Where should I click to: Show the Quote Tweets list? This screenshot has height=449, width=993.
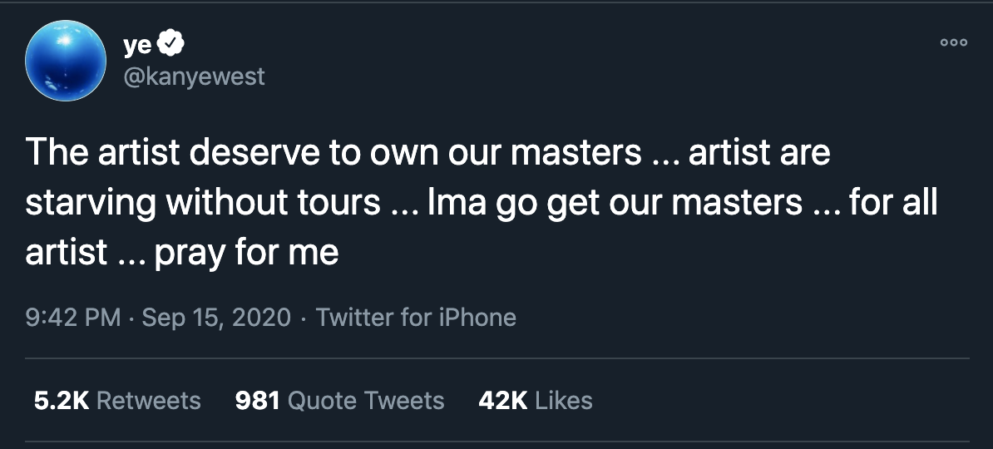[366, 401]
